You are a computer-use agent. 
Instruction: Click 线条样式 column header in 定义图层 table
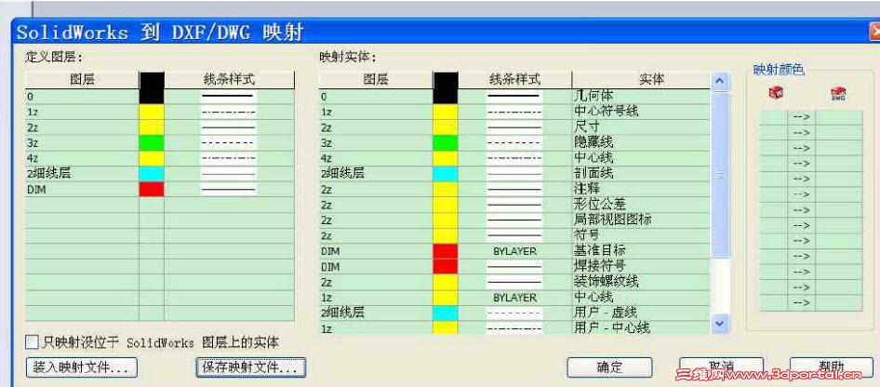point(229,80)
